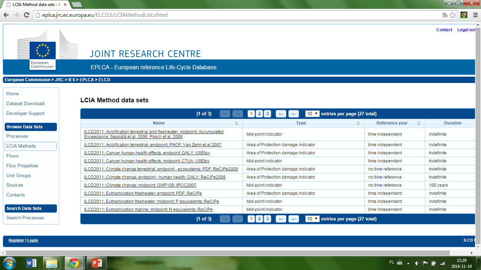Open Developer Support in sidebar
The height and width of the screenshot is (270, 481).
pyautogui.click(x=25, y=113)
